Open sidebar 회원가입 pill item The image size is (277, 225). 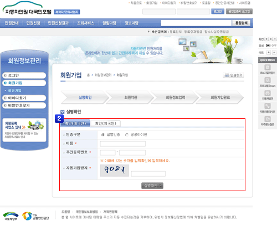click(24, 83)
